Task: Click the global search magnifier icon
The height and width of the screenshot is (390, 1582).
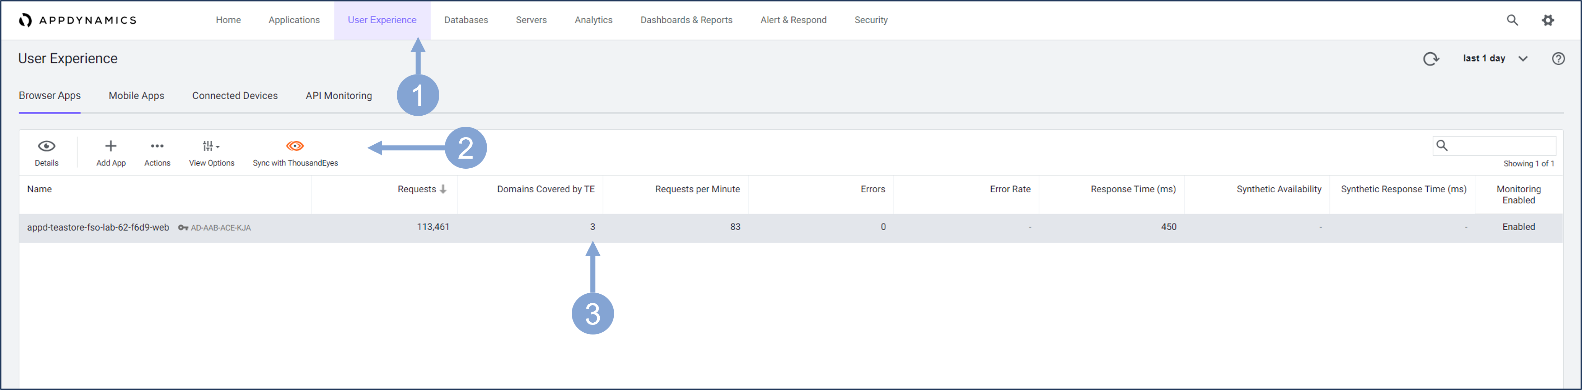Action: (1512, 20)
